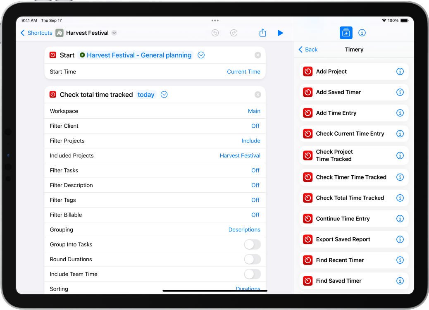This screenshot has width=429, height=310.
Task: Remove the Check total time tracked action
Action: (258, 95)
